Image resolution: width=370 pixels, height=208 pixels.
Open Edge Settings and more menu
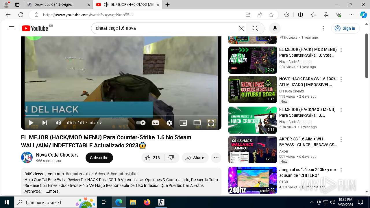(351, 15)
